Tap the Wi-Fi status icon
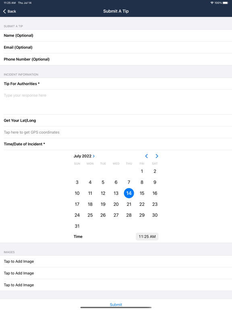Screen dimensions: 232x310 click(x=212, y=3)
